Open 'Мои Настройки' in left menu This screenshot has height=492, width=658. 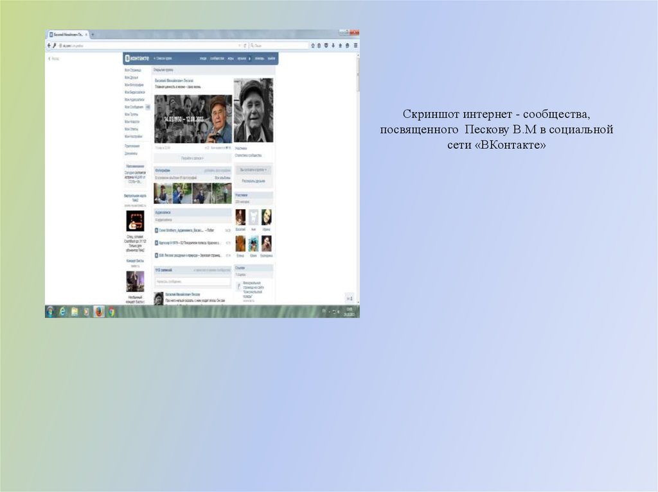tap(134, 136)
